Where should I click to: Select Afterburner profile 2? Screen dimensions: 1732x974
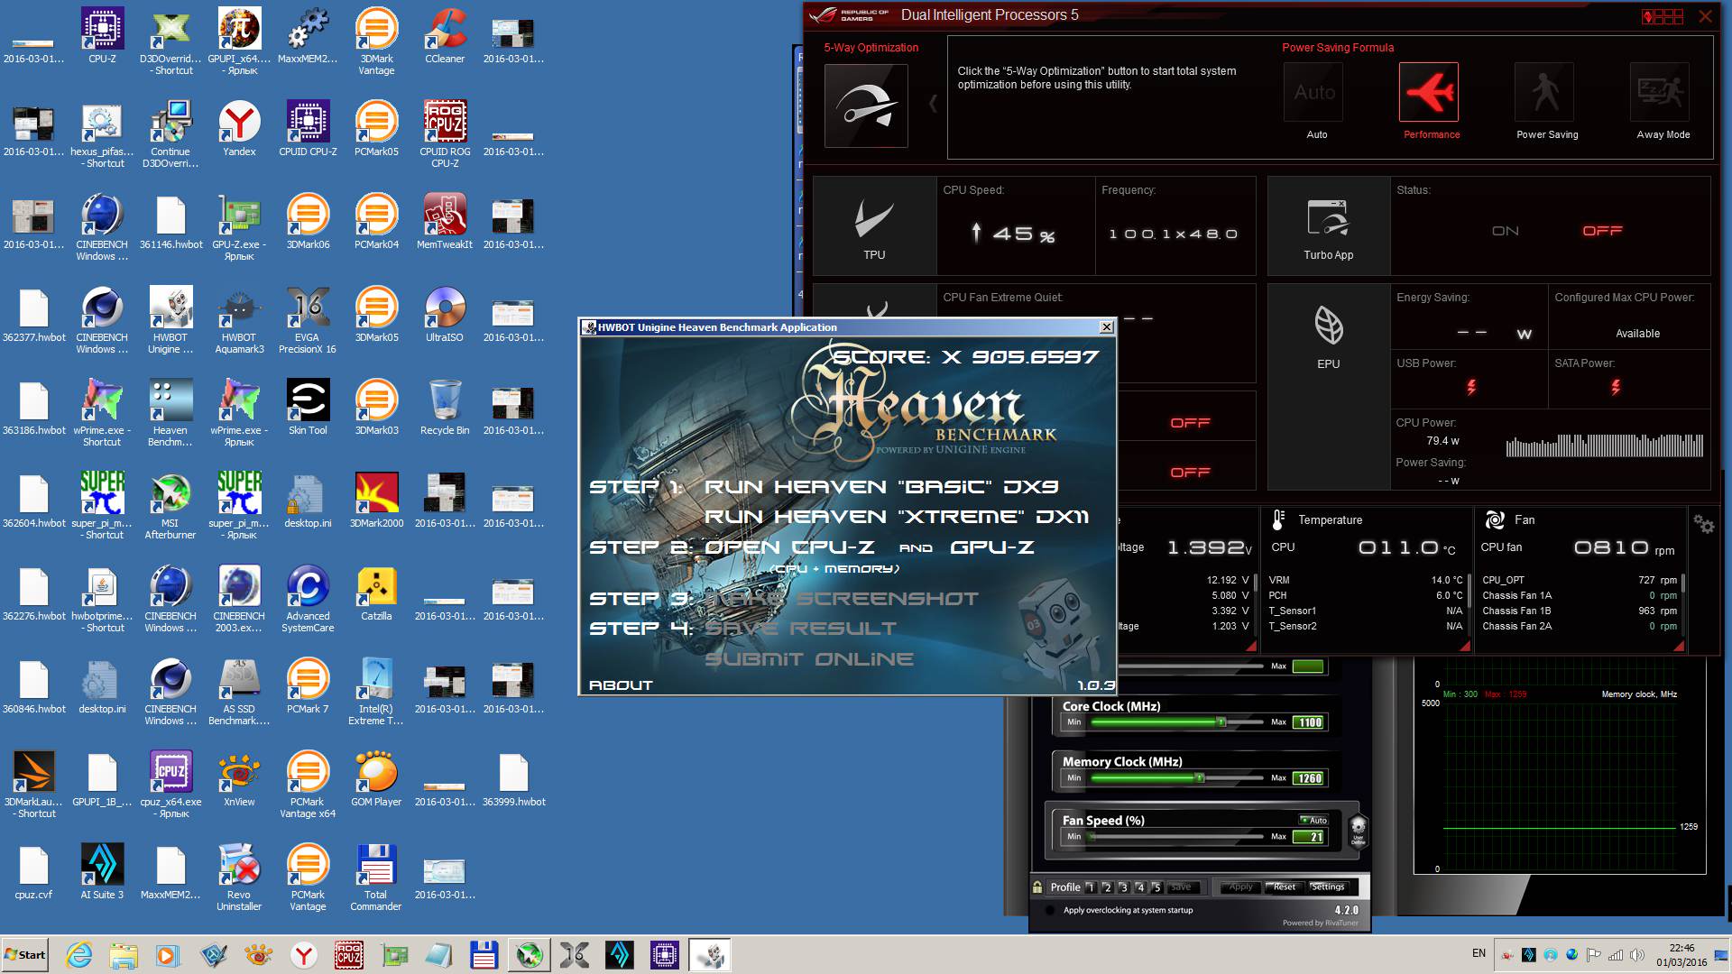1107,887
